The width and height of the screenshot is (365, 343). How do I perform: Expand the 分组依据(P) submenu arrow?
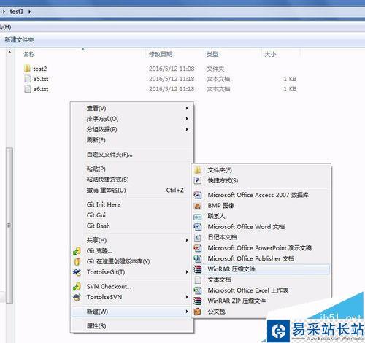coord(187,129)
